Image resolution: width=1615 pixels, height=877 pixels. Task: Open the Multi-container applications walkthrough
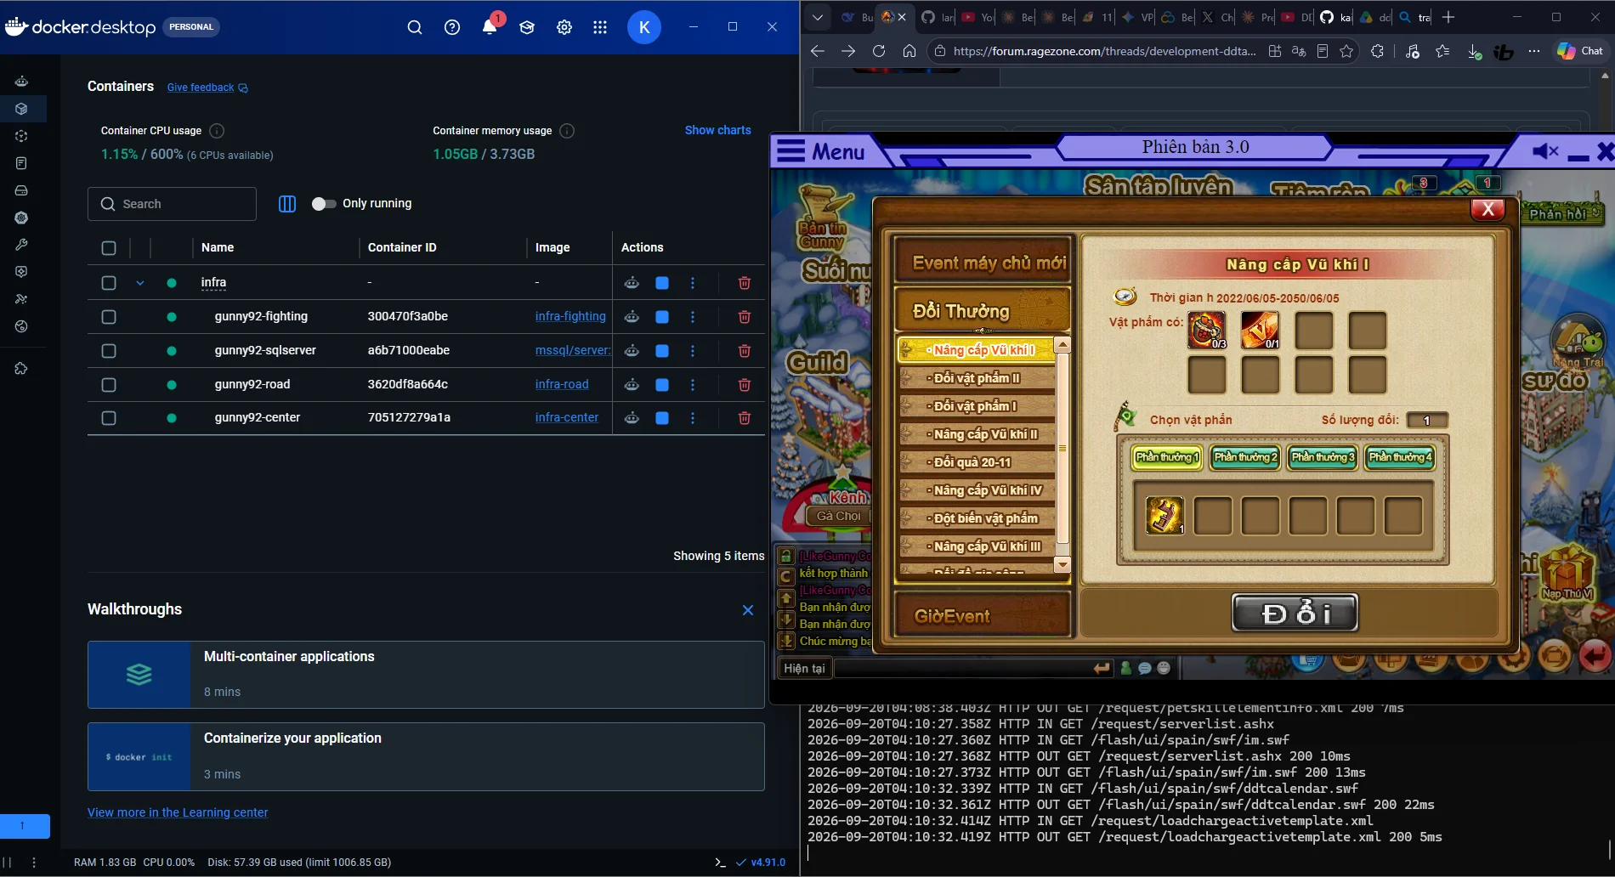tap(426, 675)
